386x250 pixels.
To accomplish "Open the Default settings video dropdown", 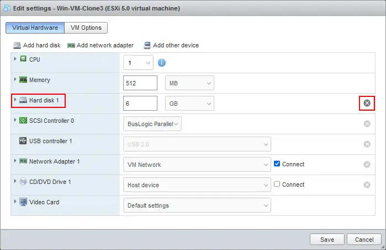I will (x=197, y=205).
